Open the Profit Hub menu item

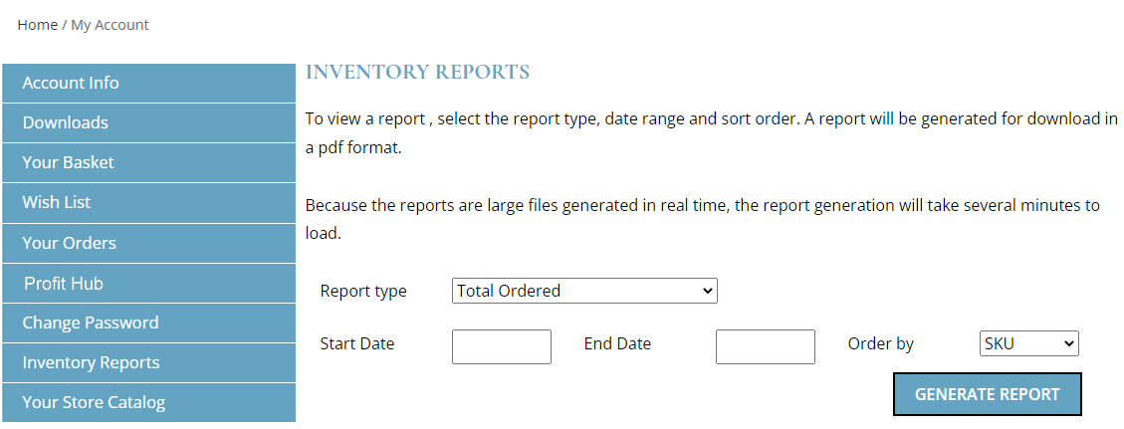click(149, 283)
